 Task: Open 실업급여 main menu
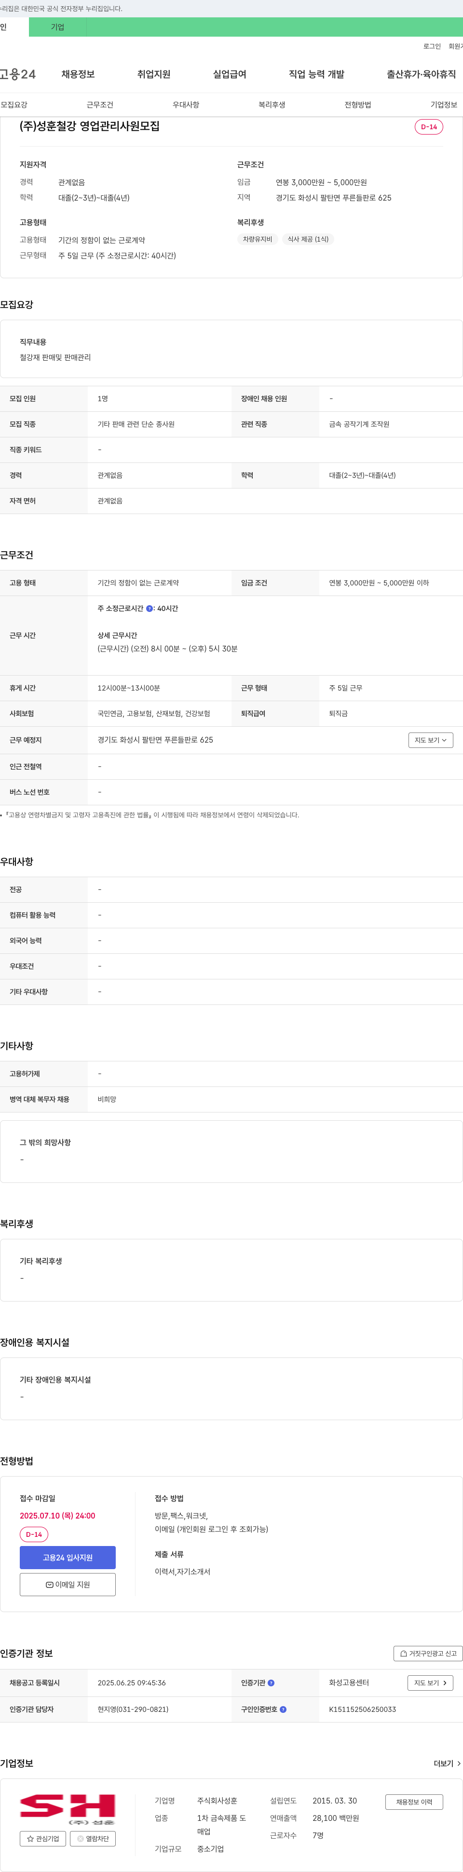(x=229, y=74)
